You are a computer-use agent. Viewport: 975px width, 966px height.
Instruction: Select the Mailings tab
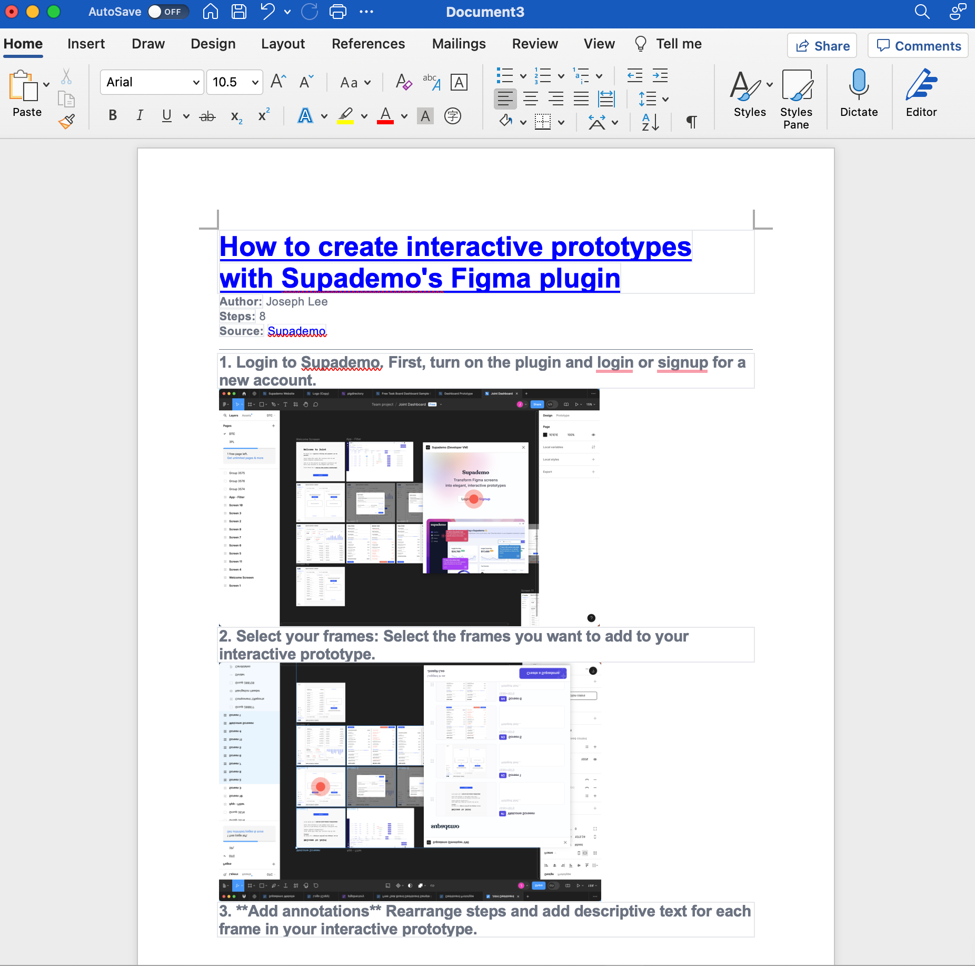point(459,44)
